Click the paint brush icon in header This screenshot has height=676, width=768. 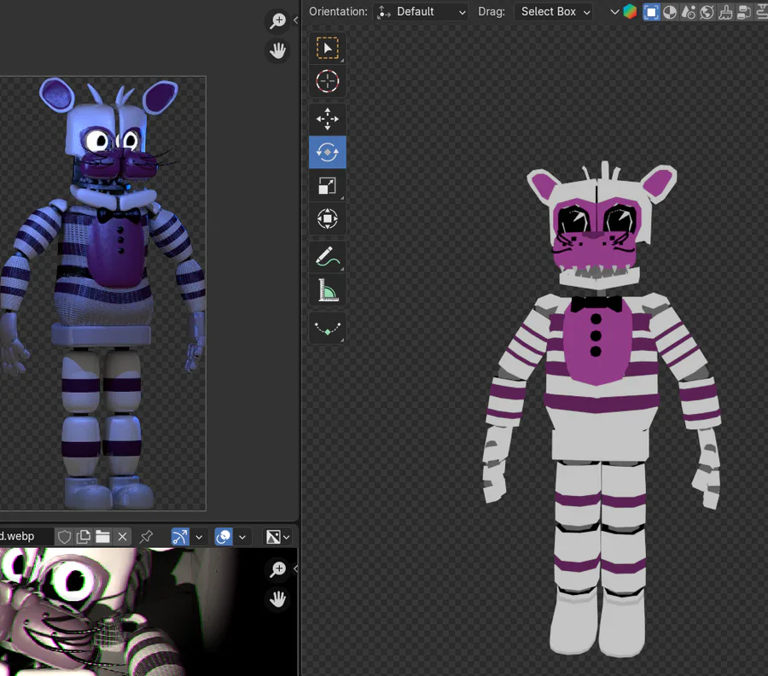(725, 12)
